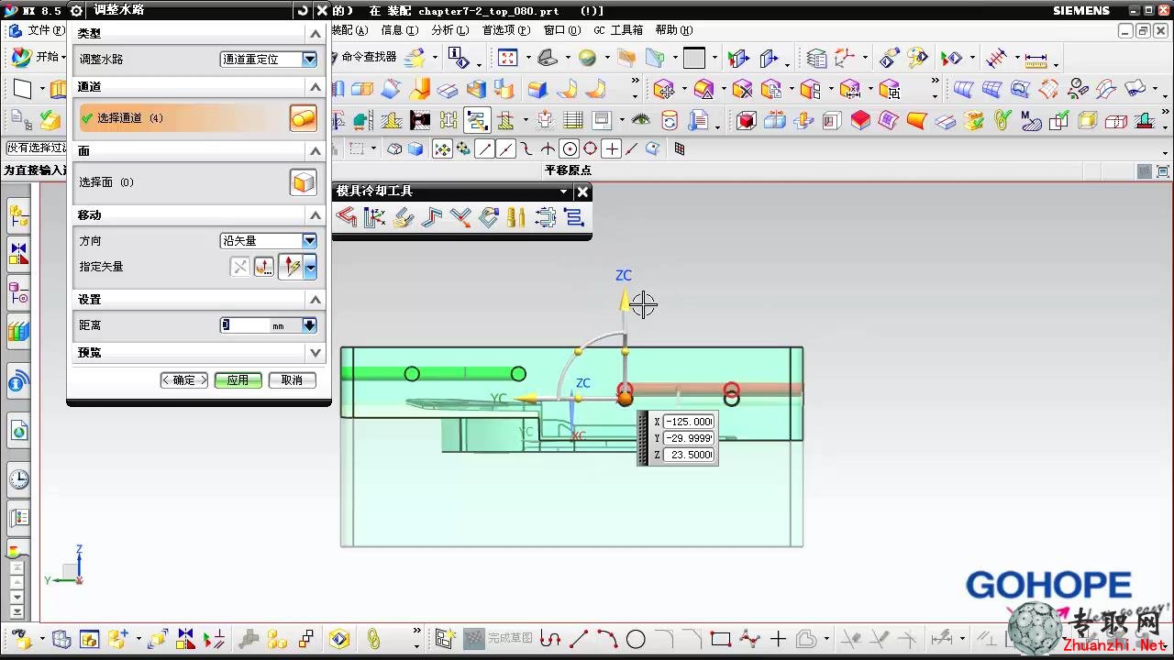Open the Assembly Navigator sidebar icon
This screenshot has height=660, width=1174.
pos(18,217)
